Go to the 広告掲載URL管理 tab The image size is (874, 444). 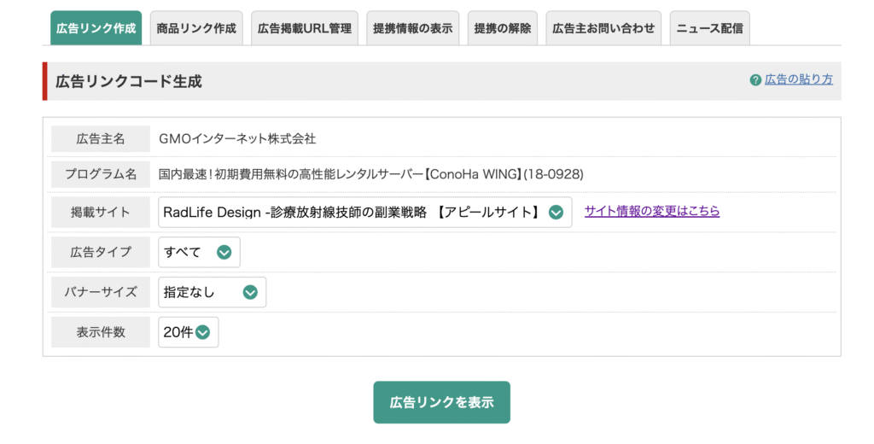pyautogui.click(x=305, y=28)
